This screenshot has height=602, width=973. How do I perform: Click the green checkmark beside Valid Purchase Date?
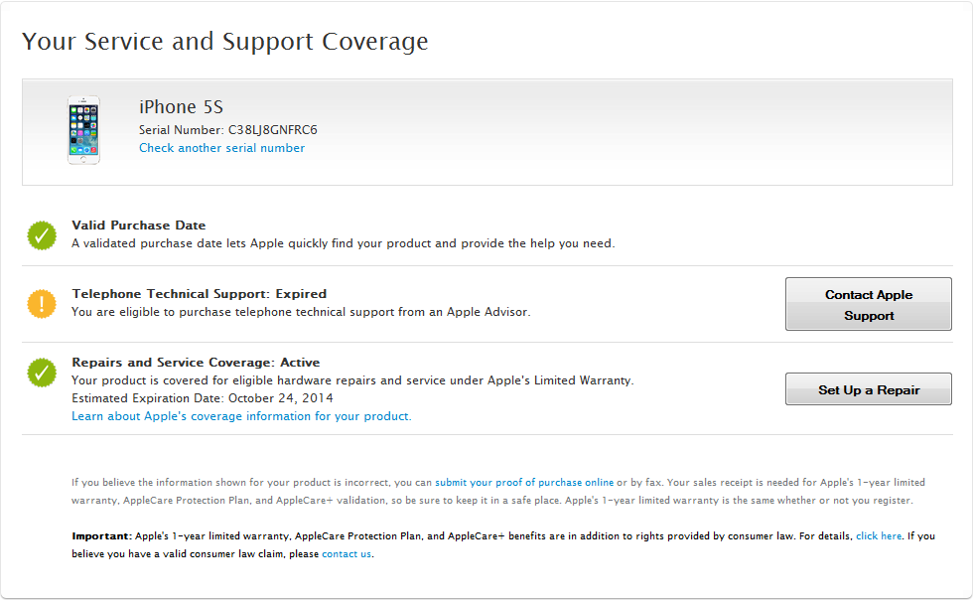tap(42, 235)
